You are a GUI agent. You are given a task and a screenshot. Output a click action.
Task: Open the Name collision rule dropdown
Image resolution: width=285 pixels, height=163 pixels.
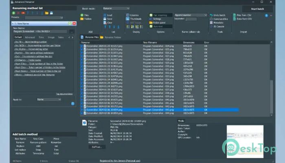(191, 15)
